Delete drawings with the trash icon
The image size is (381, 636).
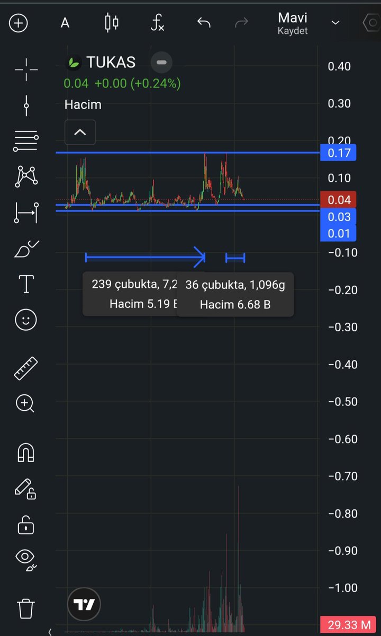pyautogui.click(x=26, y=607)
